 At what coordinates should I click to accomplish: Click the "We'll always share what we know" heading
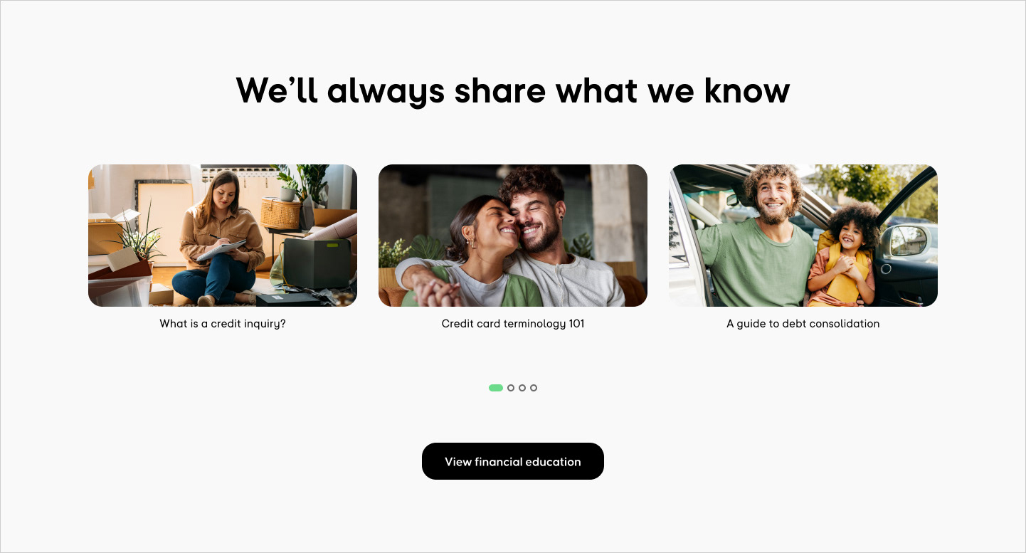pyautogui.click(x=513, y=91)
